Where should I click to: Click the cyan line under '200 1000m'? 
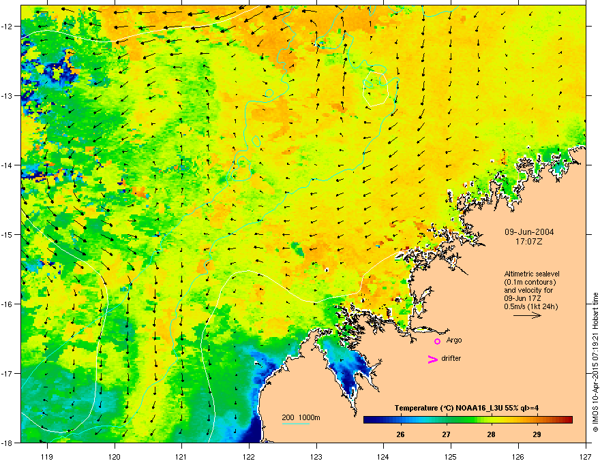(x=295, y=424)
